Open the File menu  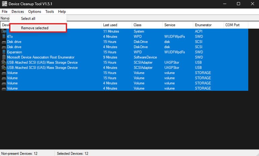(x=4, y=11)
